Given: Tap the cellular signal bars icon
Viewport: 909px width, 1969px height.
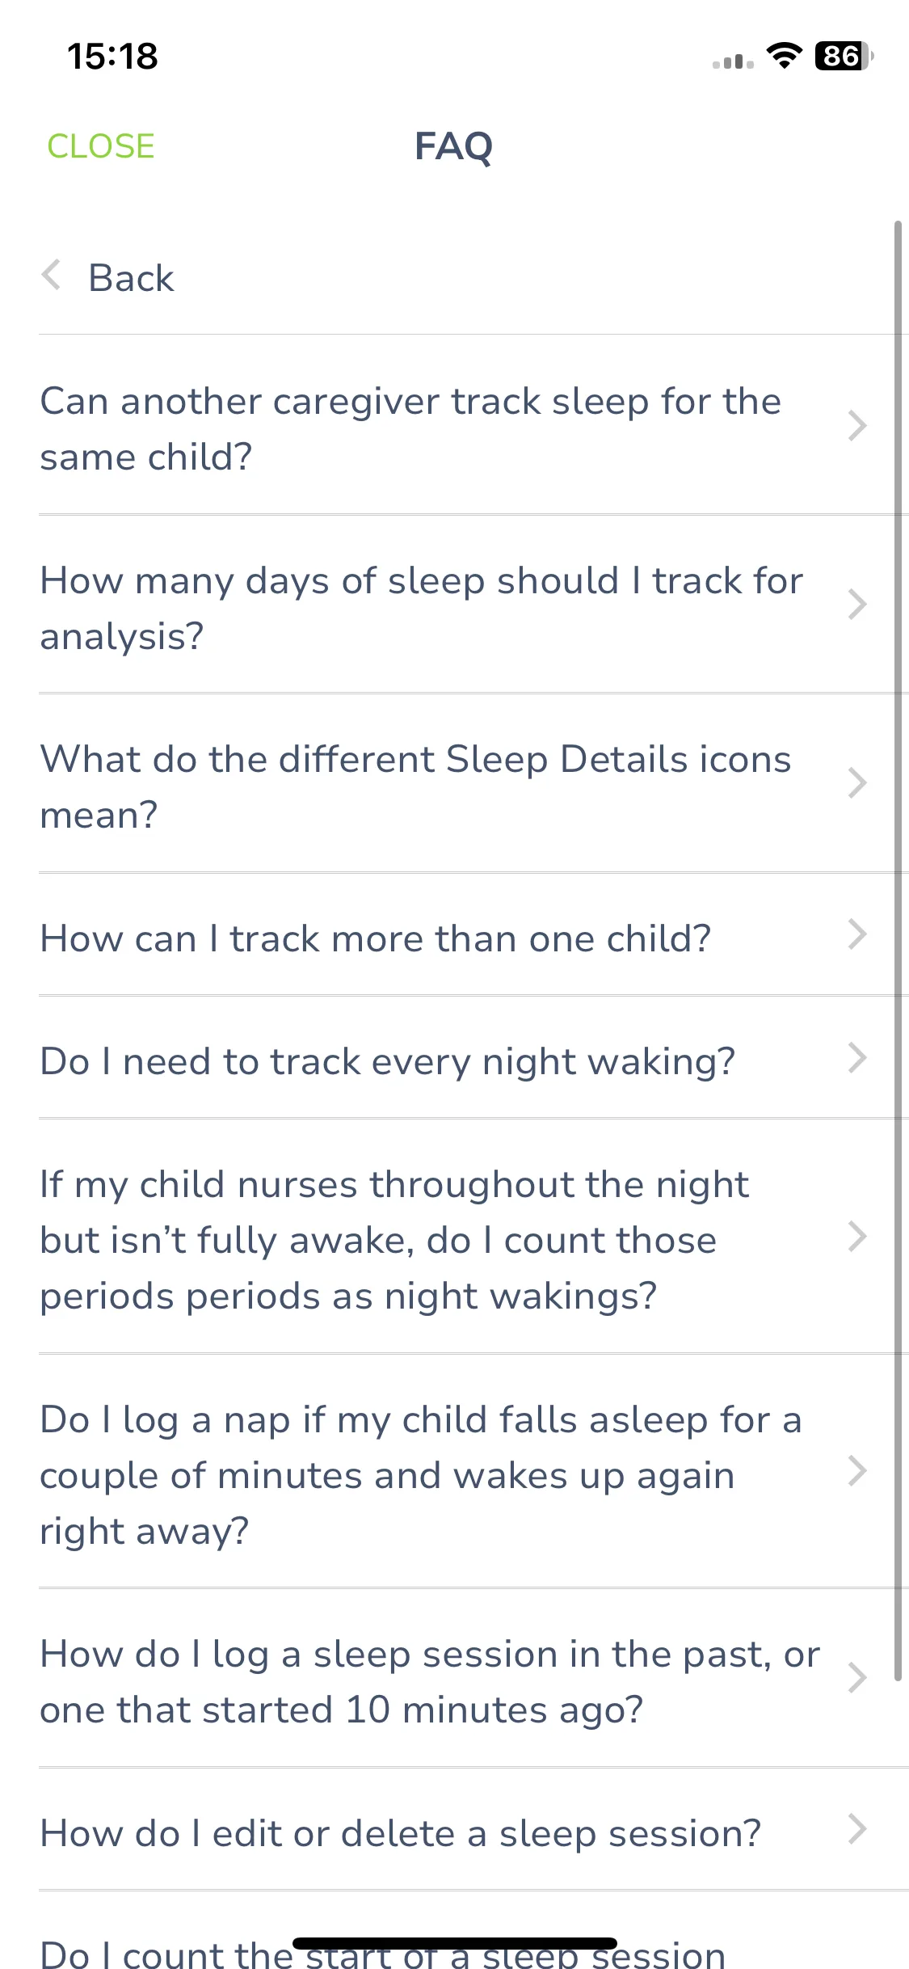Looking at the screenshot, I should point(733,61).
